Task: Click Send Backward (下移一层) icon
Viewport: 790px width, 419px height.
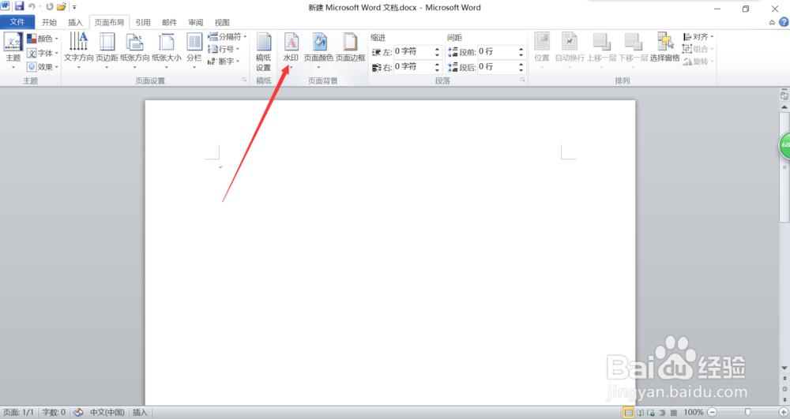Action: [633, 41]
